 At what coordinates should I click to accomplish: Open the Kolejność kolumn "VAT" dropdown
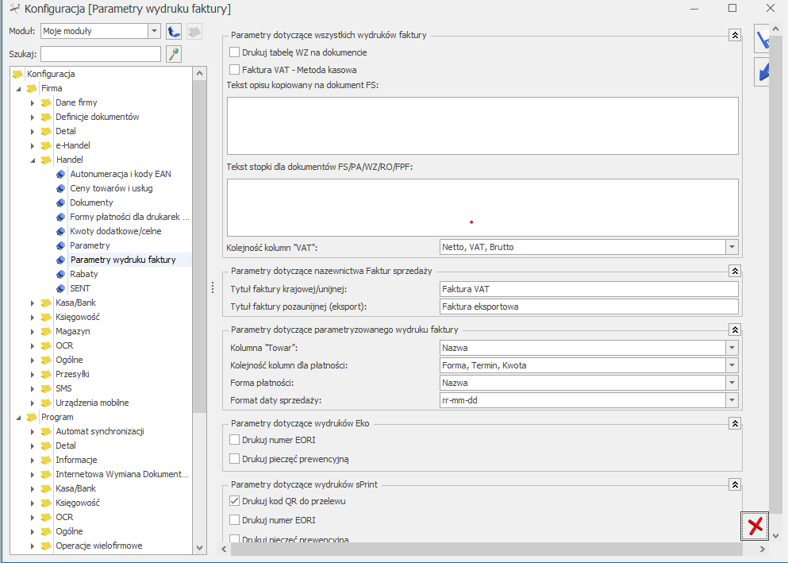732,247
